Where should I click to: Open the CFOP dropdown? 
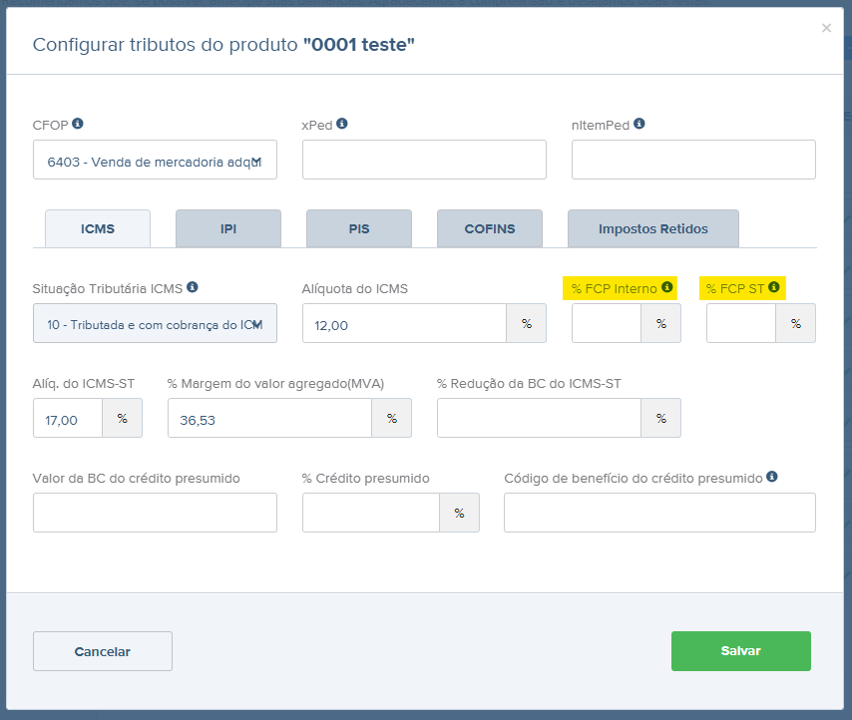point(155,160)
